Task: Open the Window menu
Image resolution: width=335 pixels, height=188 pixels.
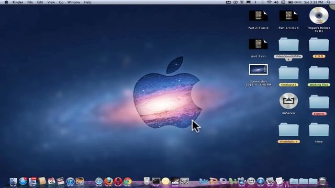Action: [73, 2]
